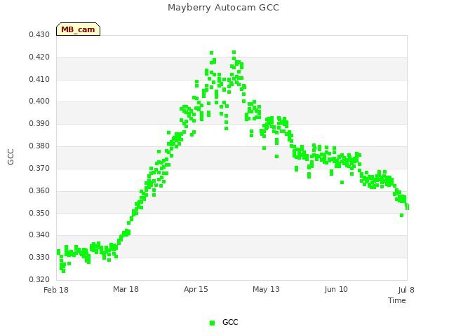Click the MB_cam label tag
The image size is (449, 336).
click(78, 29)
